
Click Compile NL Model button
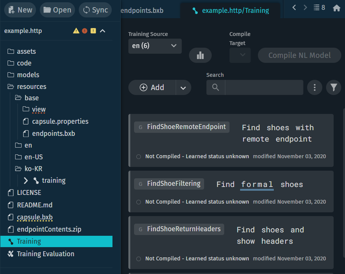(x=300, y=55)
